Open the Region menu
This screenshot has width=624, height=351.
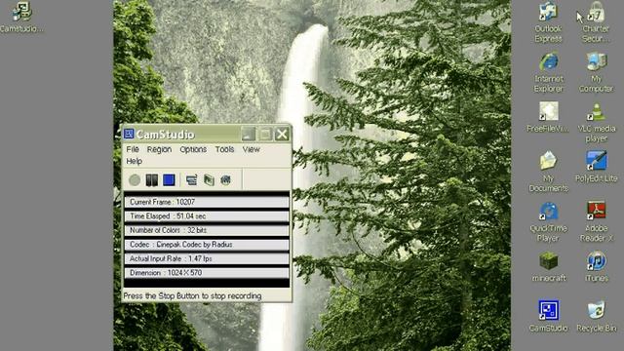(x=159, y=149)
